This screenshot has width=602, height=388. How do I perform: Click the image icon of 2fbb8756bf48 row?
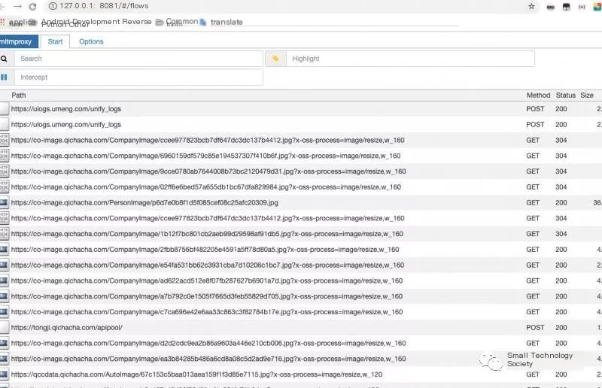(x=4, y=250)
